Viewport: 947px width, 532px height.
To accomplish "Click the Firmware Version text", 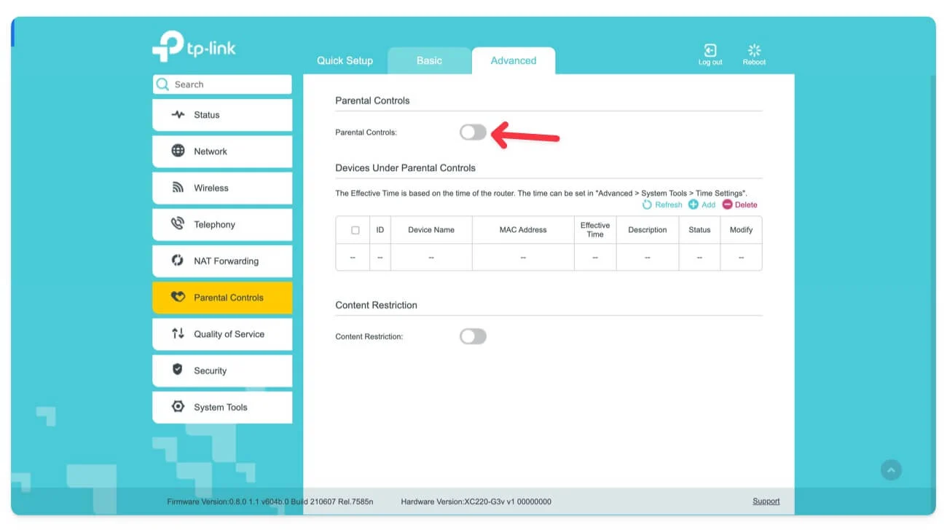I will pyautogui.click(x=270, y=501).
